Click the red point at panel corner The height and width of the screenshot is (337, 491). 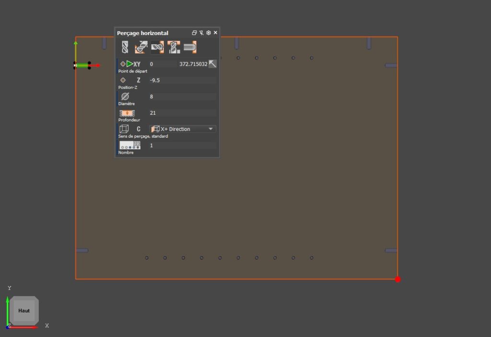(397, 279)
